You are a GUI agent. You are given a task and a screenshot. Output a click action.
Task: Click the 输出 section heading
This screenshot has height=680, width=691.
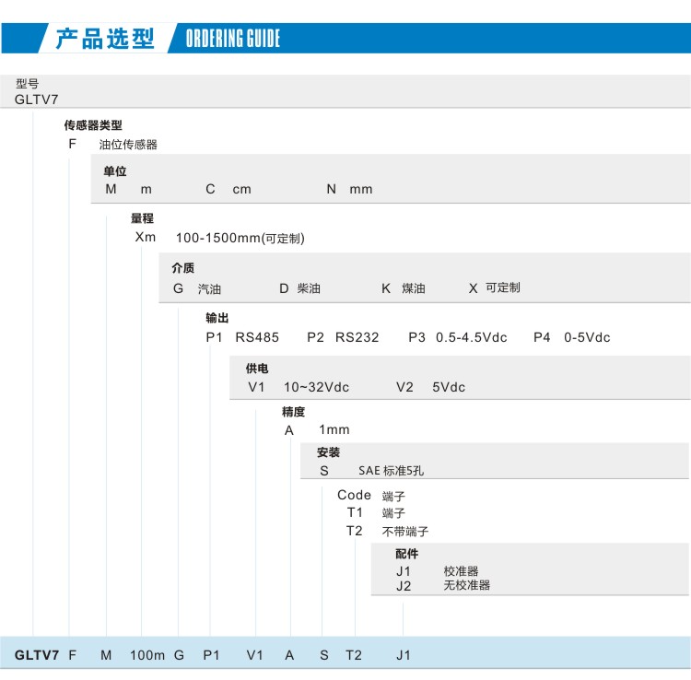coord(217,318)
